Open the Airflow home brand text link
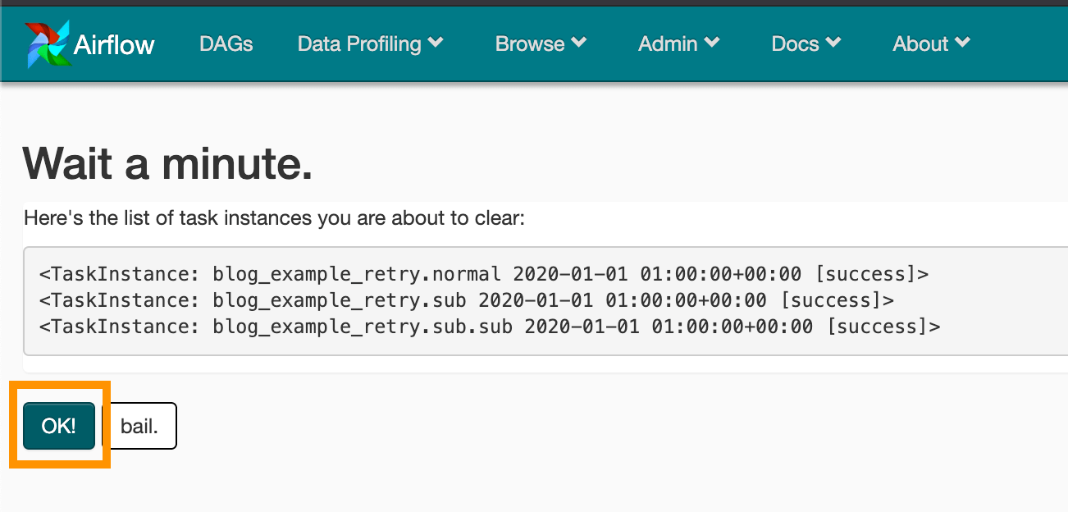This screenshot has width=1068, height=512. point(114,44)
